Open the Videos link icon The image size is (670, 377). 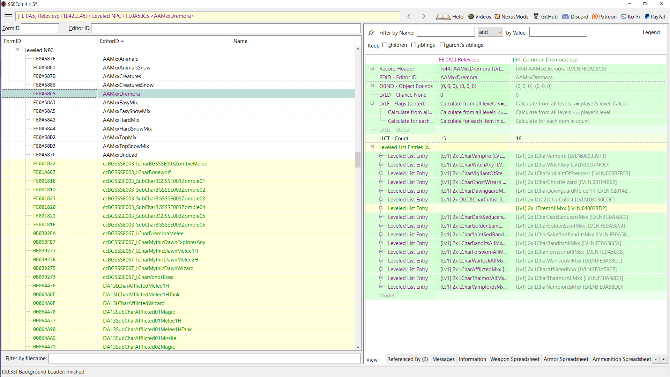[x=471, y=16]
